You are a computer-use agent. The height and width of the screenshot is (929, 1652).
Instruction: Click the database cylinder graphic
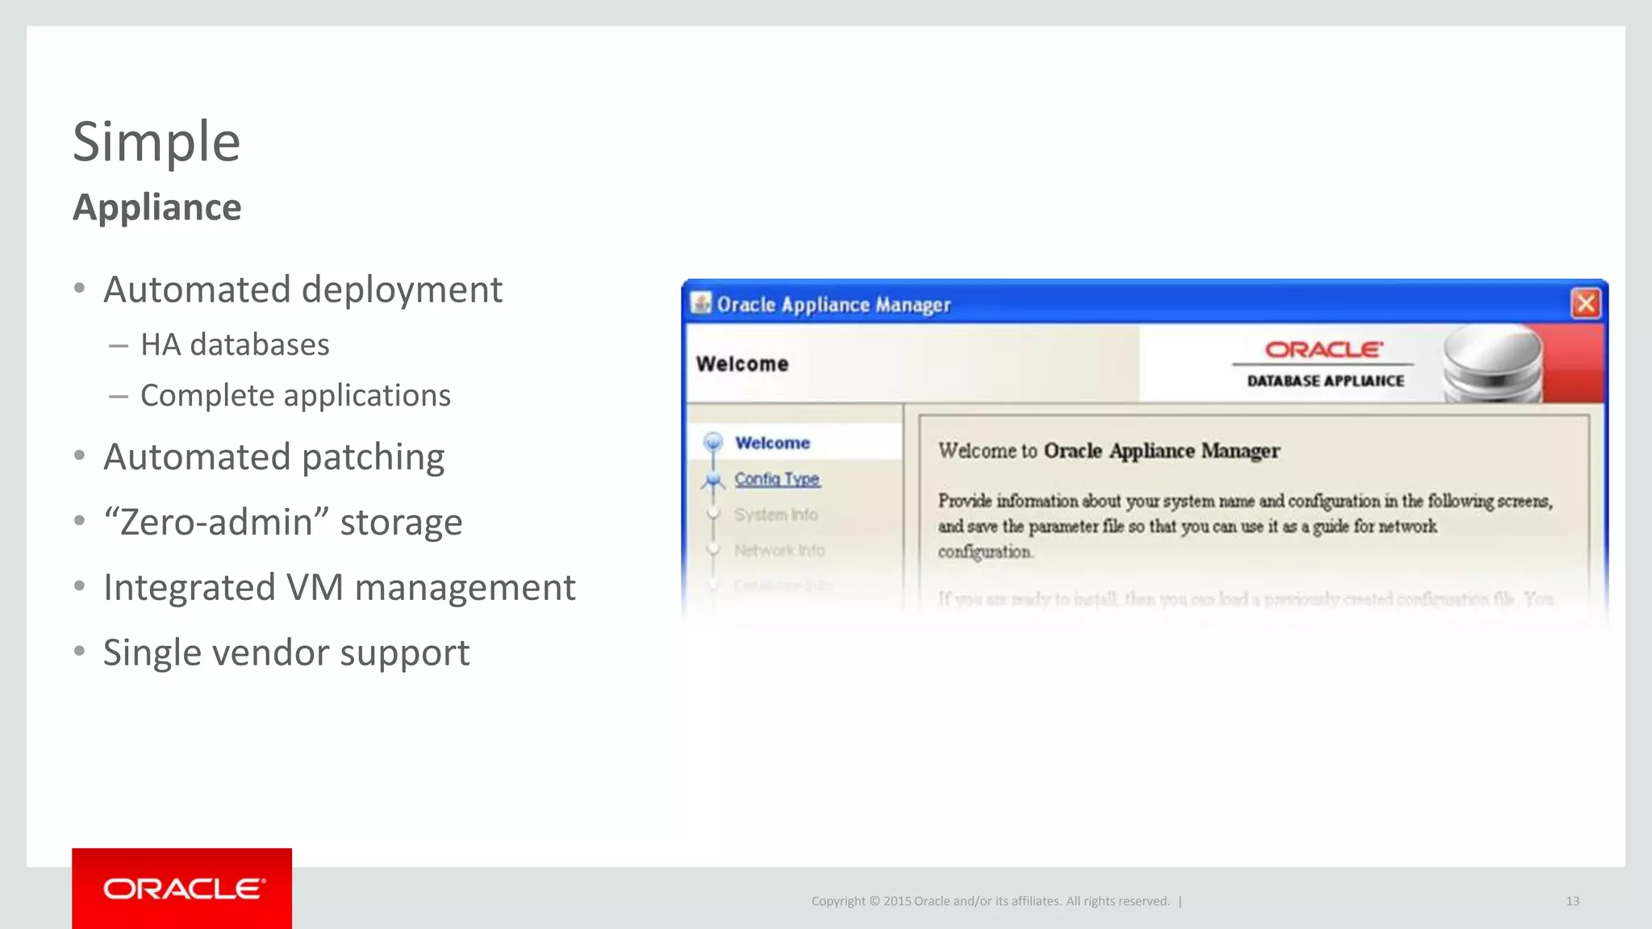(x=1492, y=364)
